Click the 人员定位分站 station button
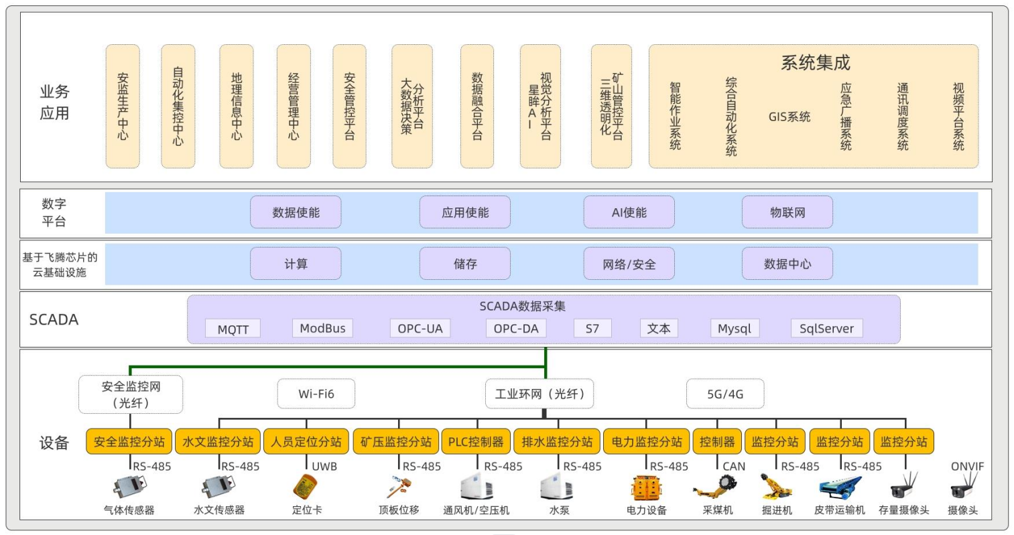This screenshot has width=1014, height=535. [306, 442]
